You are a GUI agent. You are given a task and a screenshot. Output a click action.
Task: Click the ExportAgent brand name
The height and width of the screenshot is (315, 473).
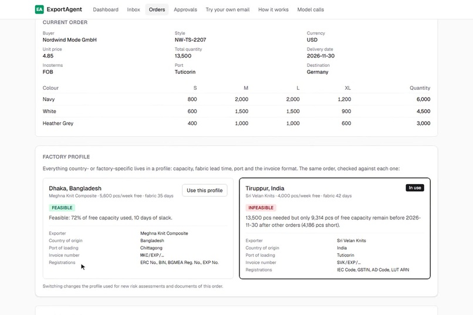pyautogui.click(x=64, y=9)
